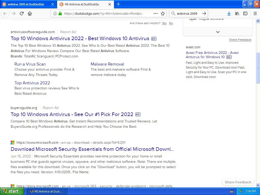
Task: Click the green secure-connection padlock
Action: (x=60, y=13)
